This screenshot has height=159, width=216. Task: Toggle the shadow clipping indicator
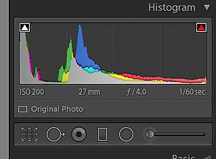25,27
